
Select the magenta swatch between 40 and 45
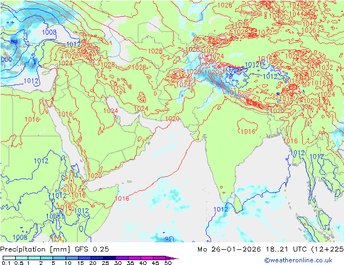pyautogui.click(x=147, y=258)
